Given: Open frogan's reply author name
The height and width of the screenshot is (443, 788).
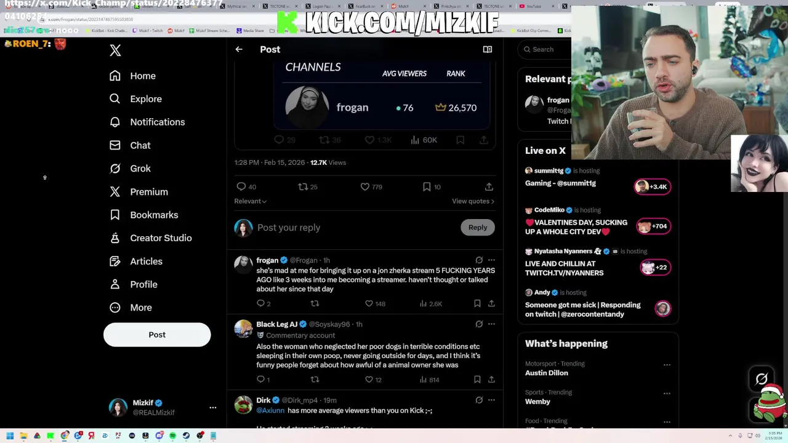Looking at the screenshot, I should pos(267,260).
